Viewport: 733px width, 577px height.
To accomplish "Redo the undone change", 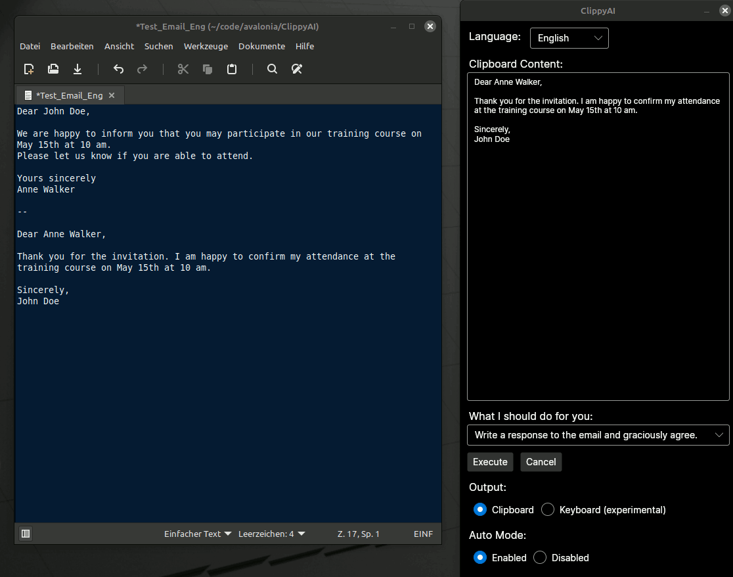I will click(x=143, y=69).
